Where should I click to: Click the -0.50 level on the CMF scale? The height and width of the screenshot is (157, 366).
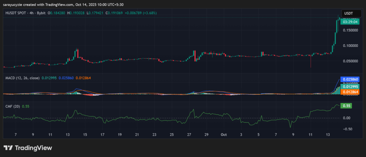(348, 129)
